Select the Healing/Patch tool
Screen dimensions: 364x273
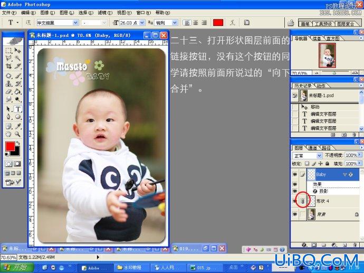[x=8, y=76]
